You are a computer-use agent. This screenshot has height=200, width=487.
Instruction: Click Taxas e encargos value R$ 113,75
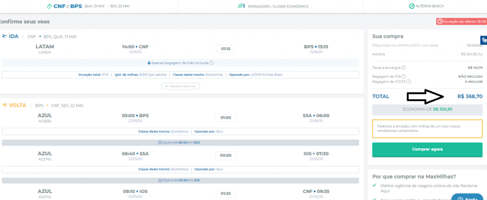[x=475, y=68]
